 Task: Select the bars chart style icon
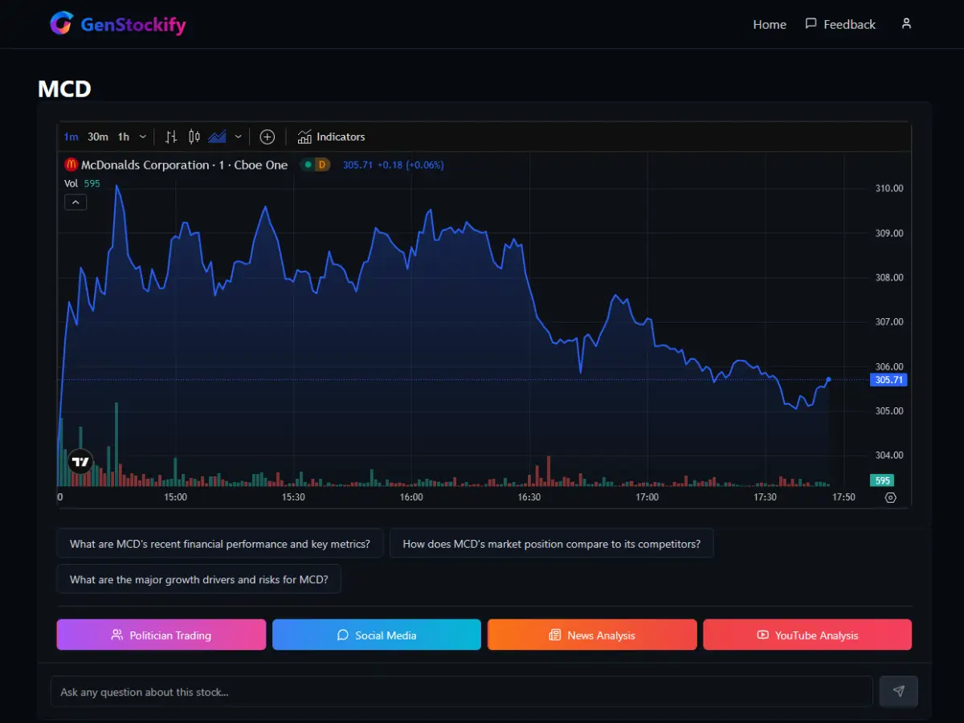[x=170, y=137]
